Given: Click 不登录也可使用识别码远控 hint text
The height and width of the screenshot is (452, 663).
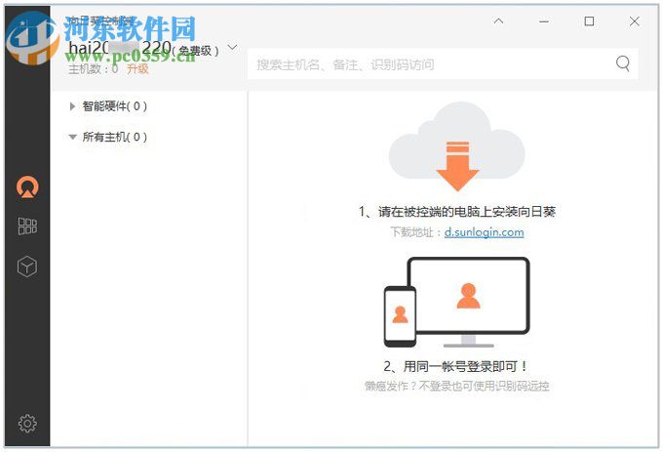Looking at the screenshot, I should tap(484, 386).
